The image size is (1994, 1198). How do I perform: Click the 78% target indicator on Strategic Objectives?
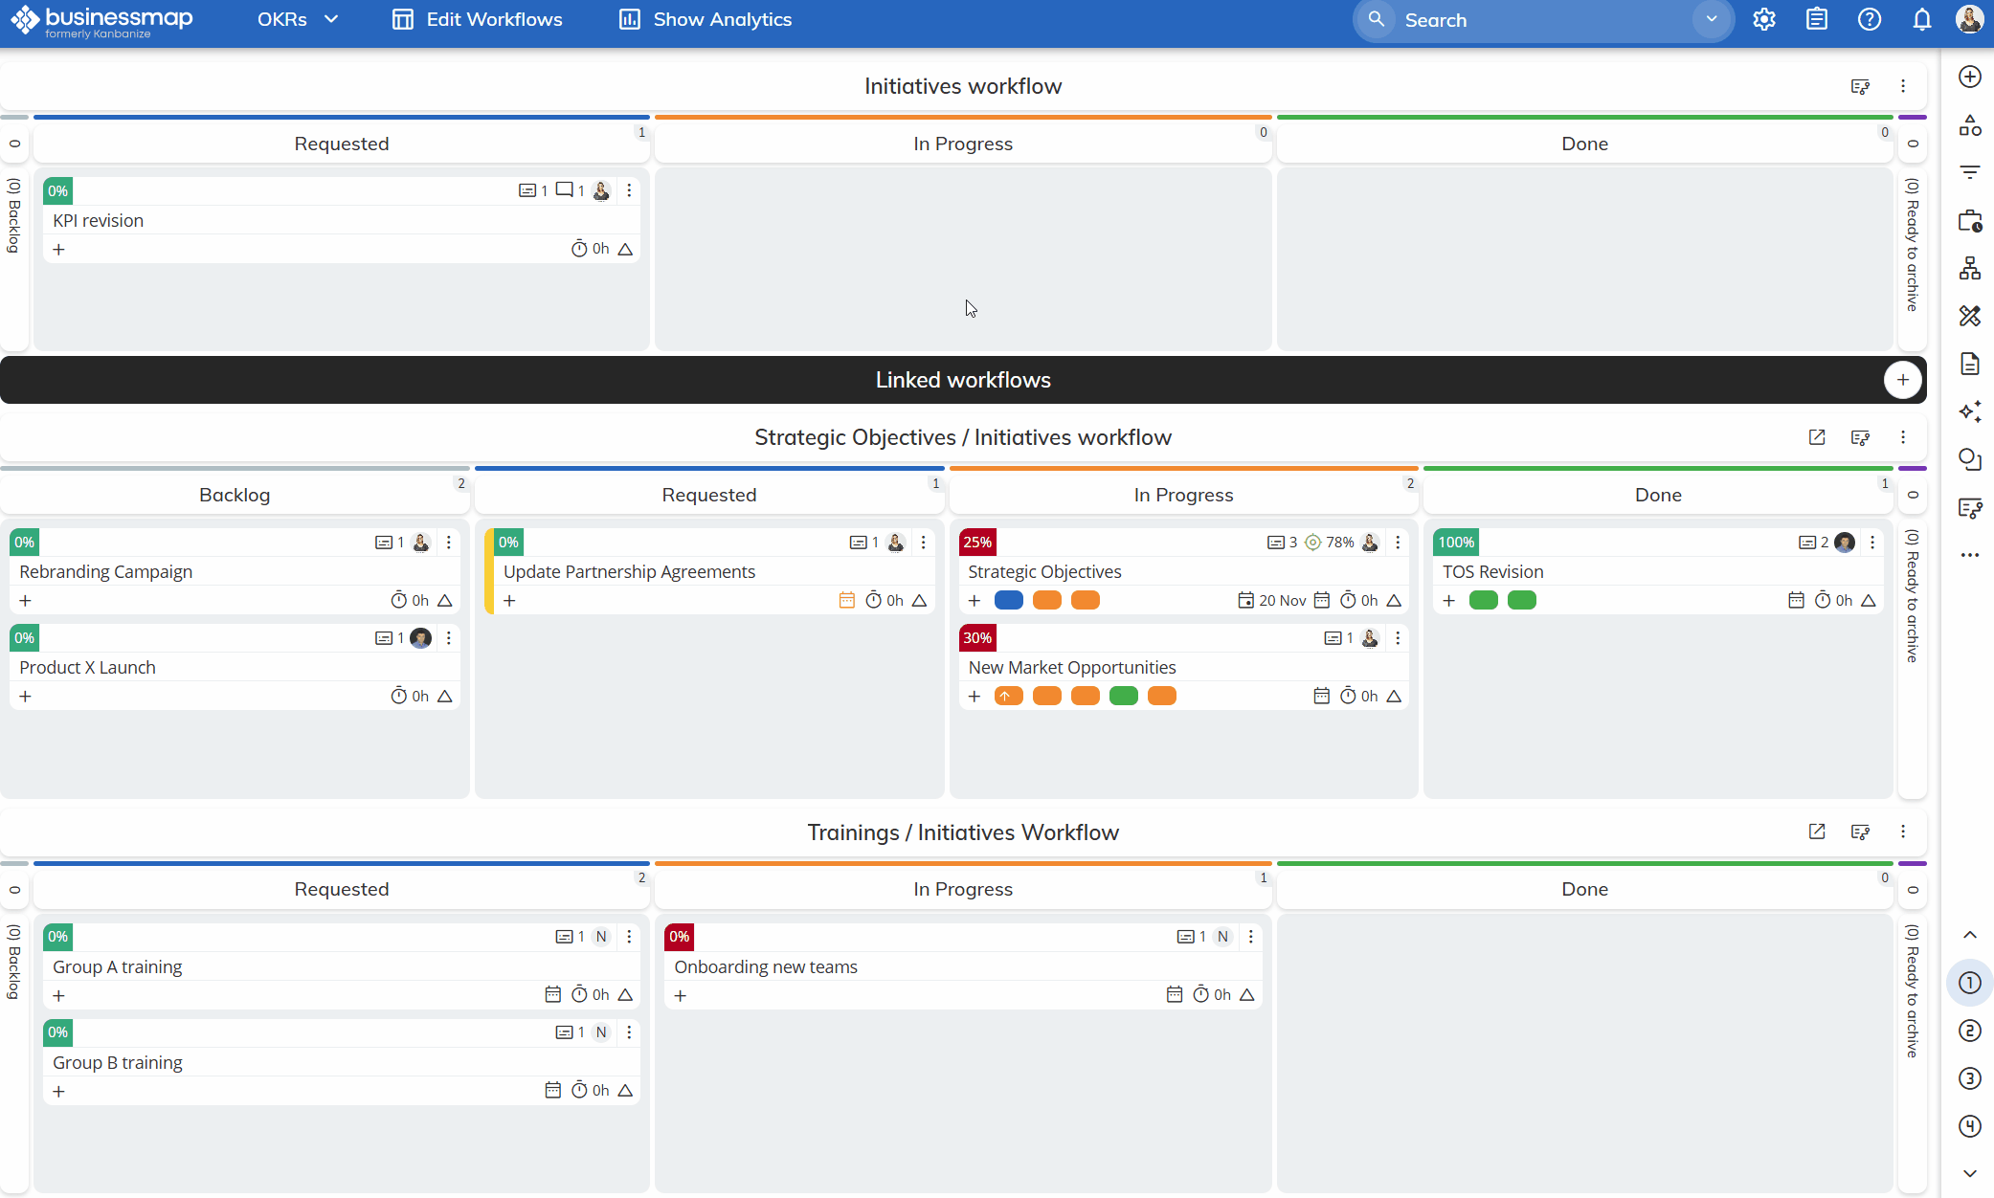(x=1330, y=543)
